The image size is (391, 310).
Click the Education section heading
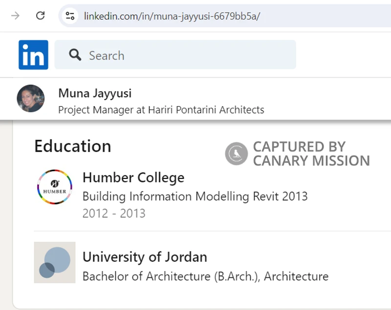click(73, 146)
